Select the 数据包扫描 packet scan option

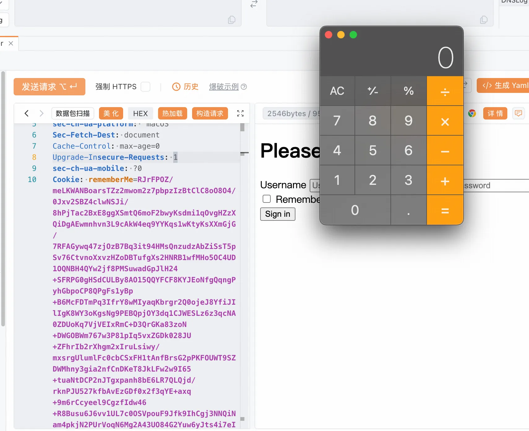point(73,113)
